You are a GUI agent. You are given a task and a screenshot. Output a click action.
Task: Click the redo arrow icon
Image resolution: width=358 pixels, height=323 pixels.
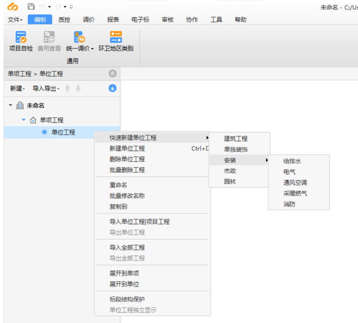tap(58, 7)
